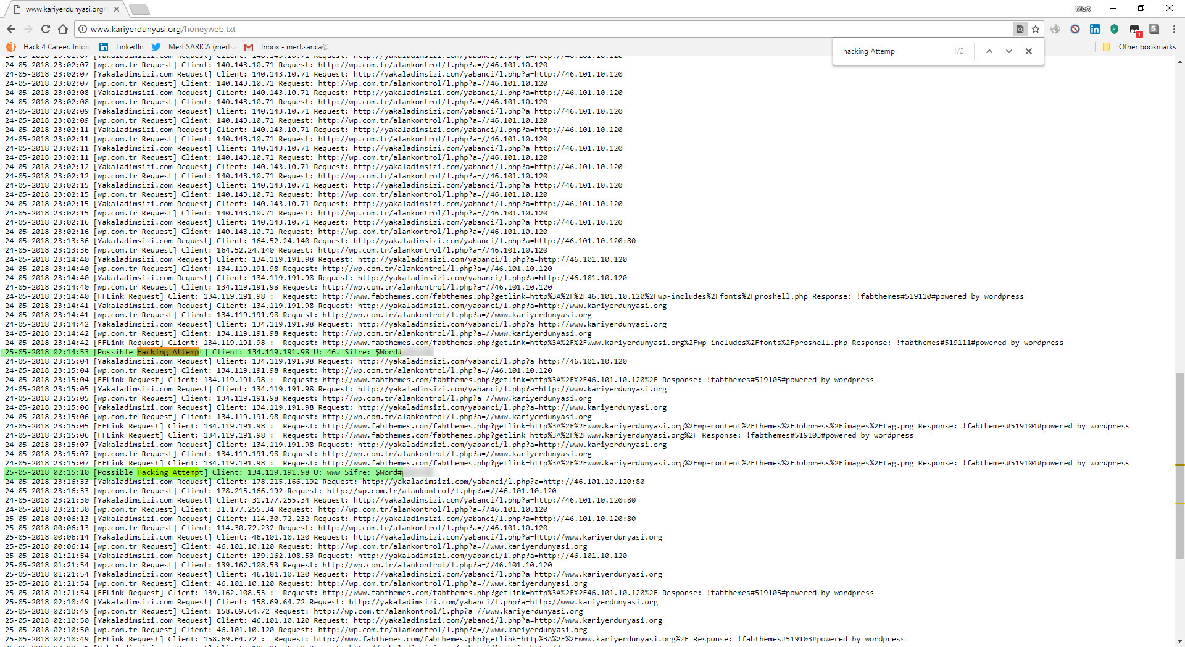Click client IP 31.177.255.34 in wp.com.tr line
The width and height of the screenshot is (1185, 647).
pos(245,509)
